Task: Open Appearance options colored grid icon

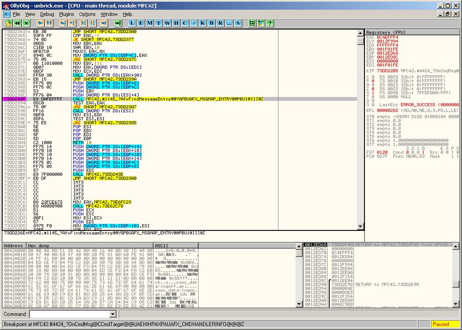Action: click(261, 23)
